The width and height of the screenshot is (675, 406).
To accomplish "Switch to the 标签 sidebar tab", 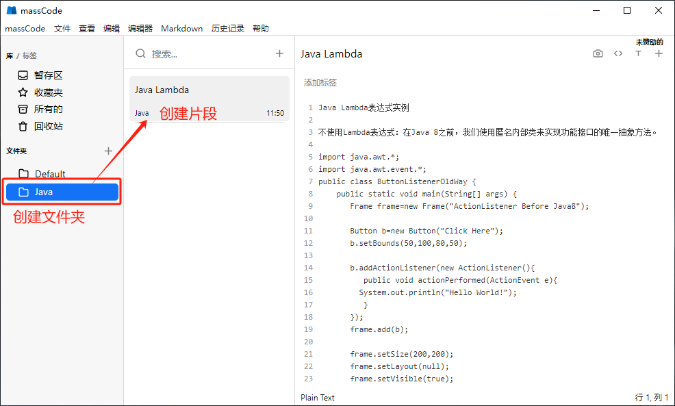I will (x=29, y=55).
